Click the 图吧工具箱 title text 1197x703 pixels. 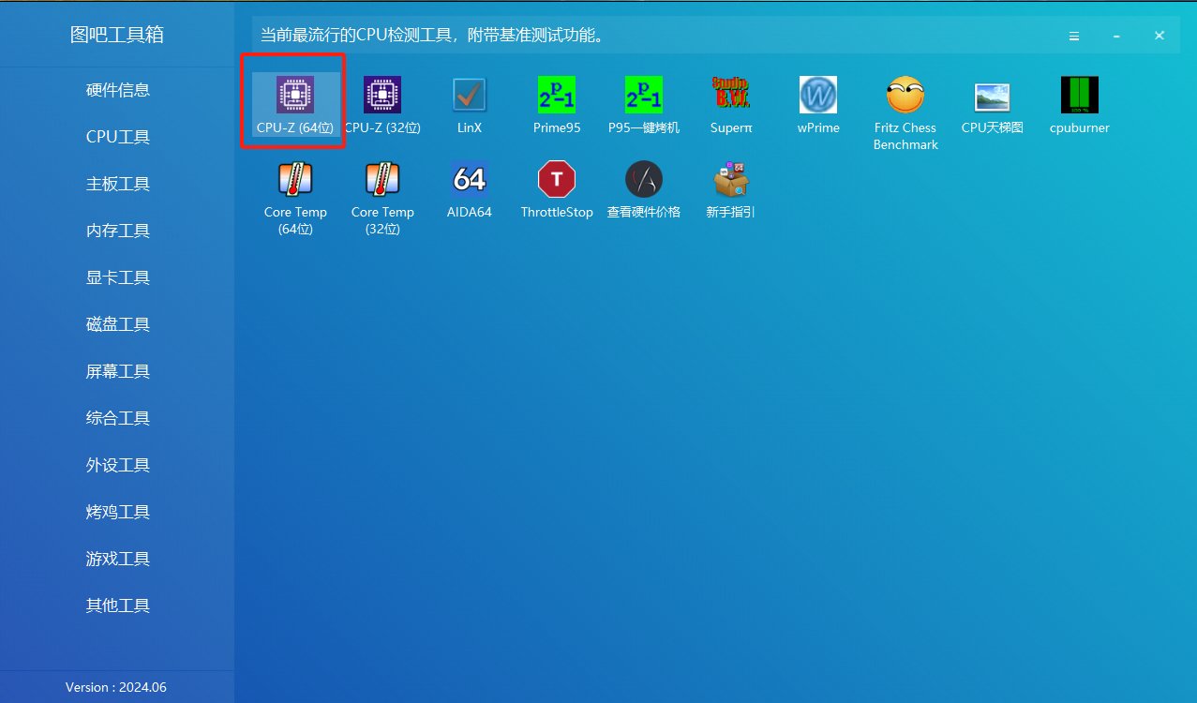tap(117, 35)
